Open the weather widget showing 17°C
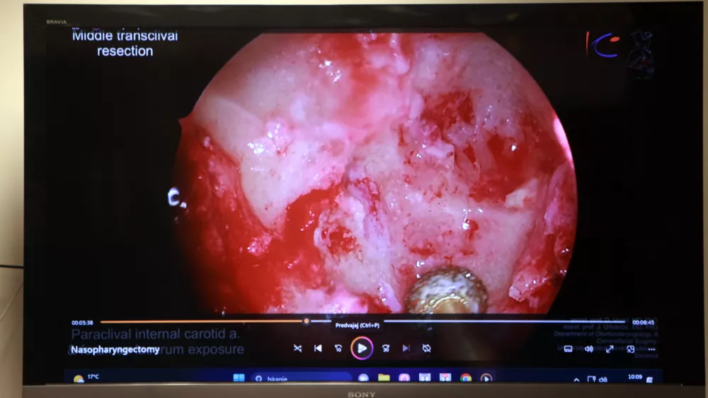Viewport: 708px width, 398px height. [86, 378]
